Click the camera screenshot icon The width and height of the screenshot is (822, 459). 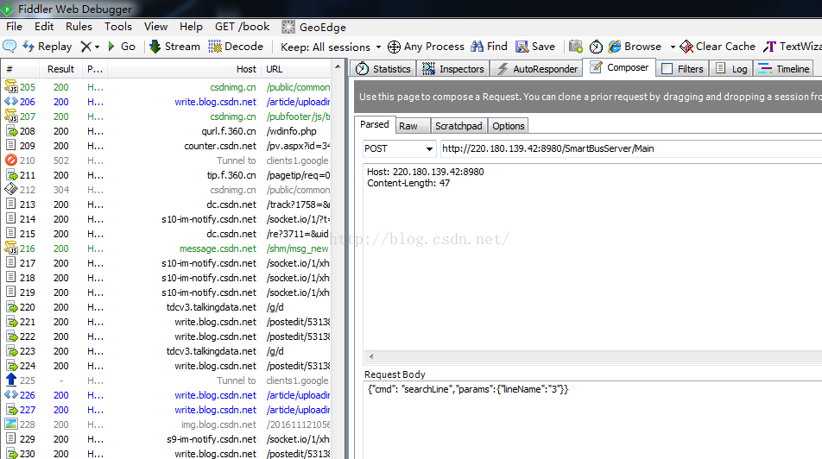pos(576,47)
